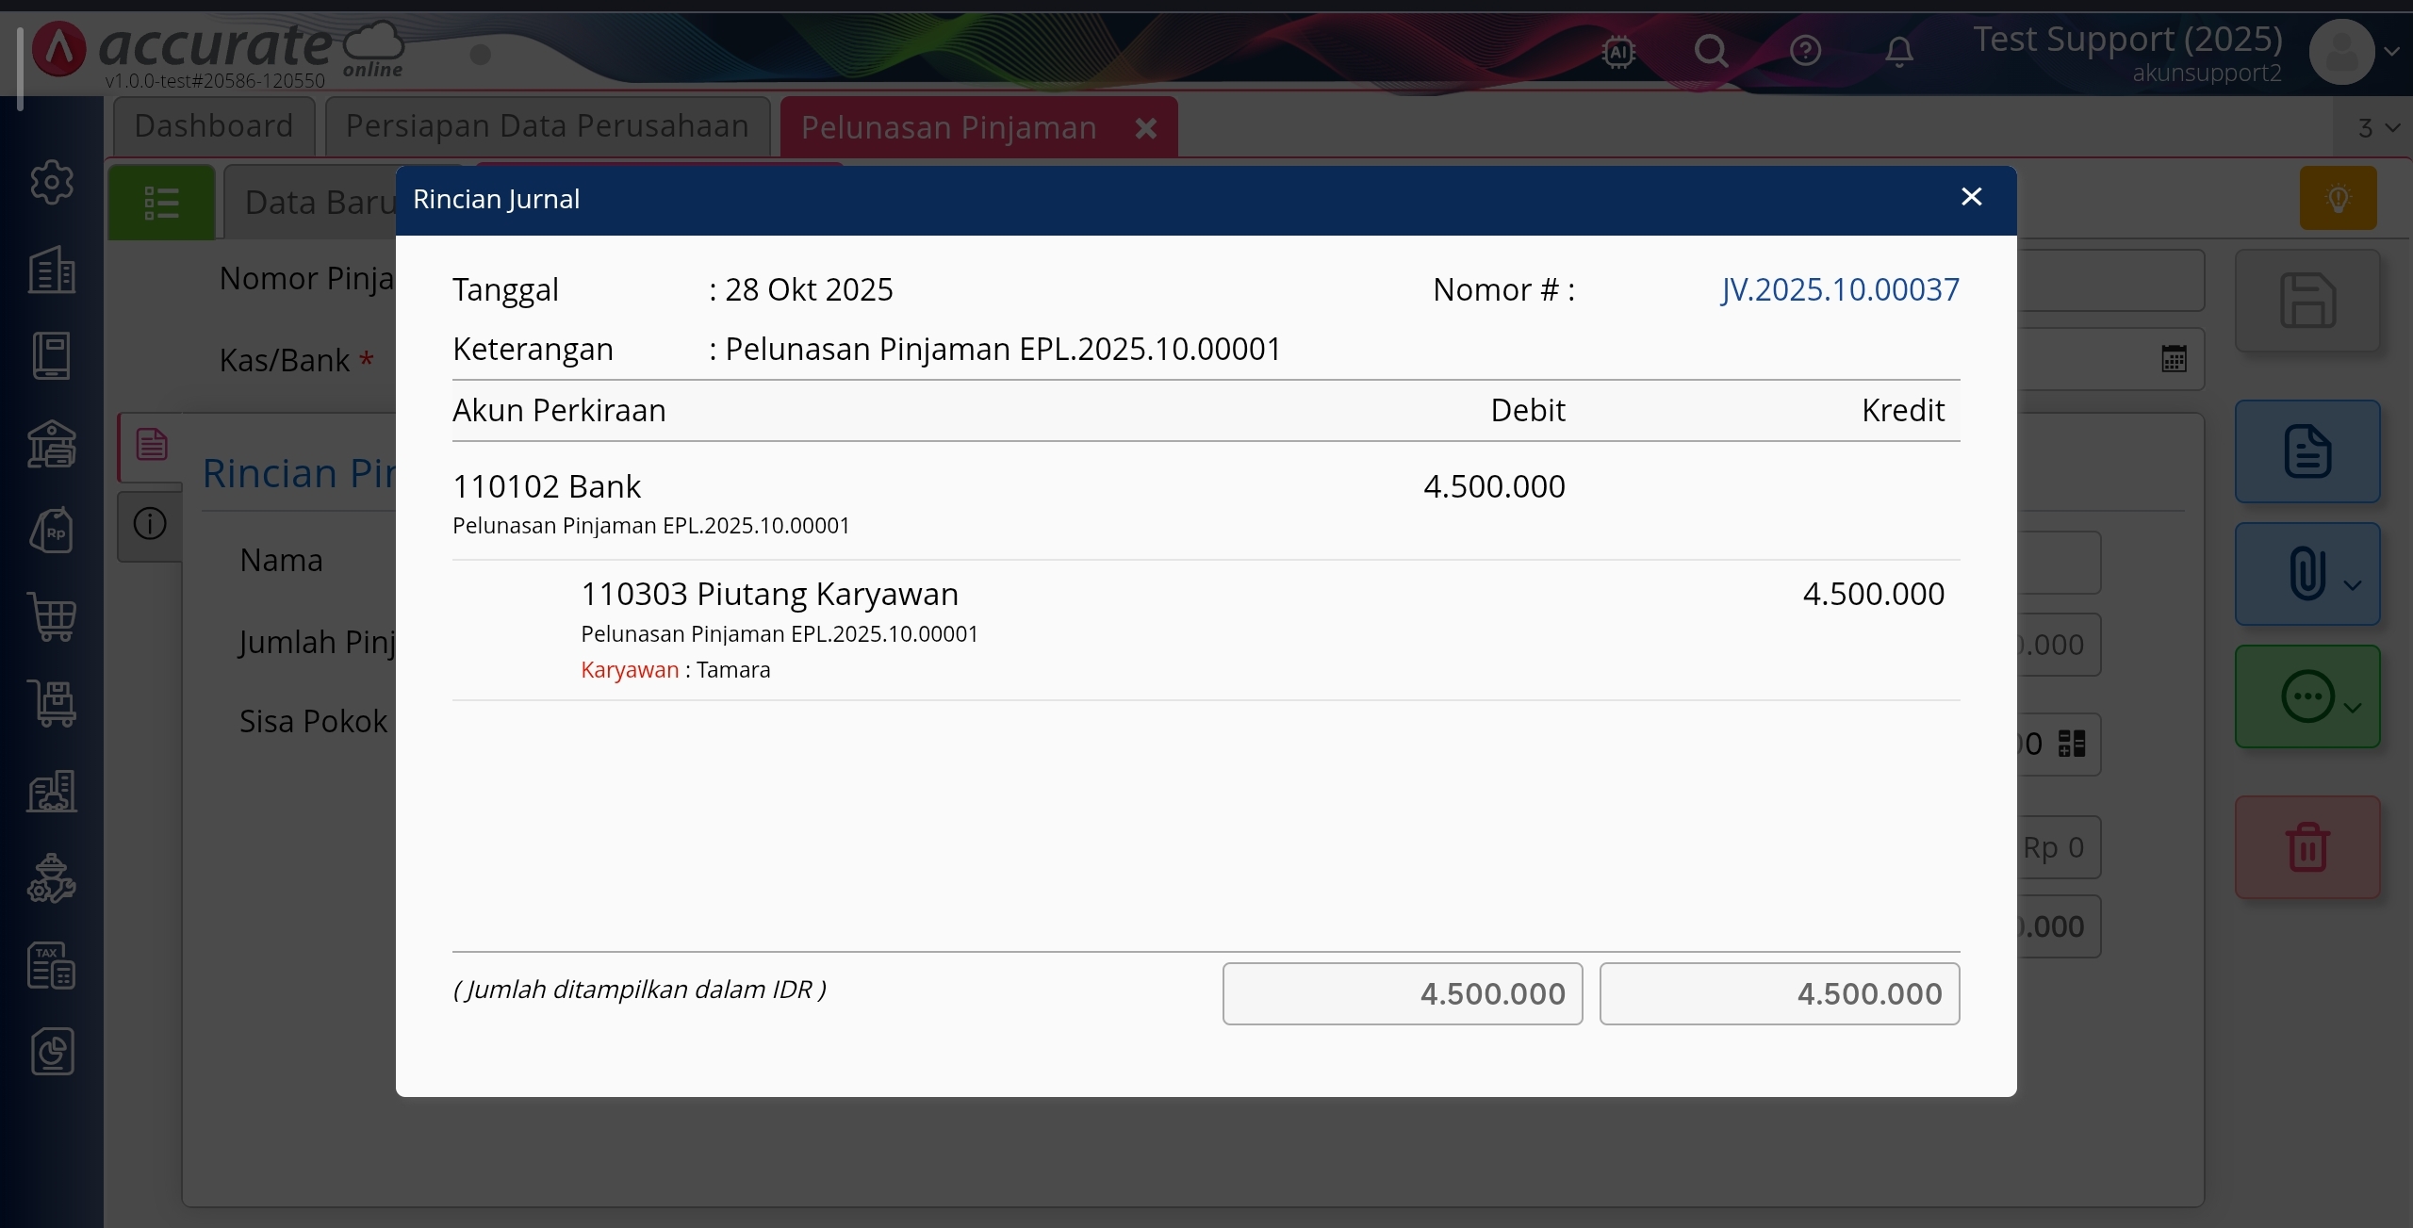
Task: Click the search magnifier icon
Action: point(1711,51)
